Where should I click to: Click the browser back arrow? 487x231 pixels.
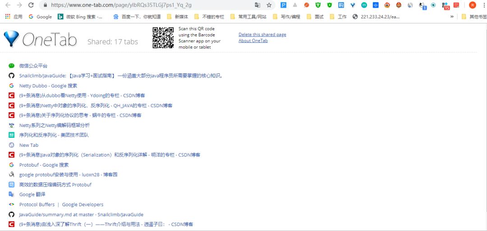coord(8,5)
